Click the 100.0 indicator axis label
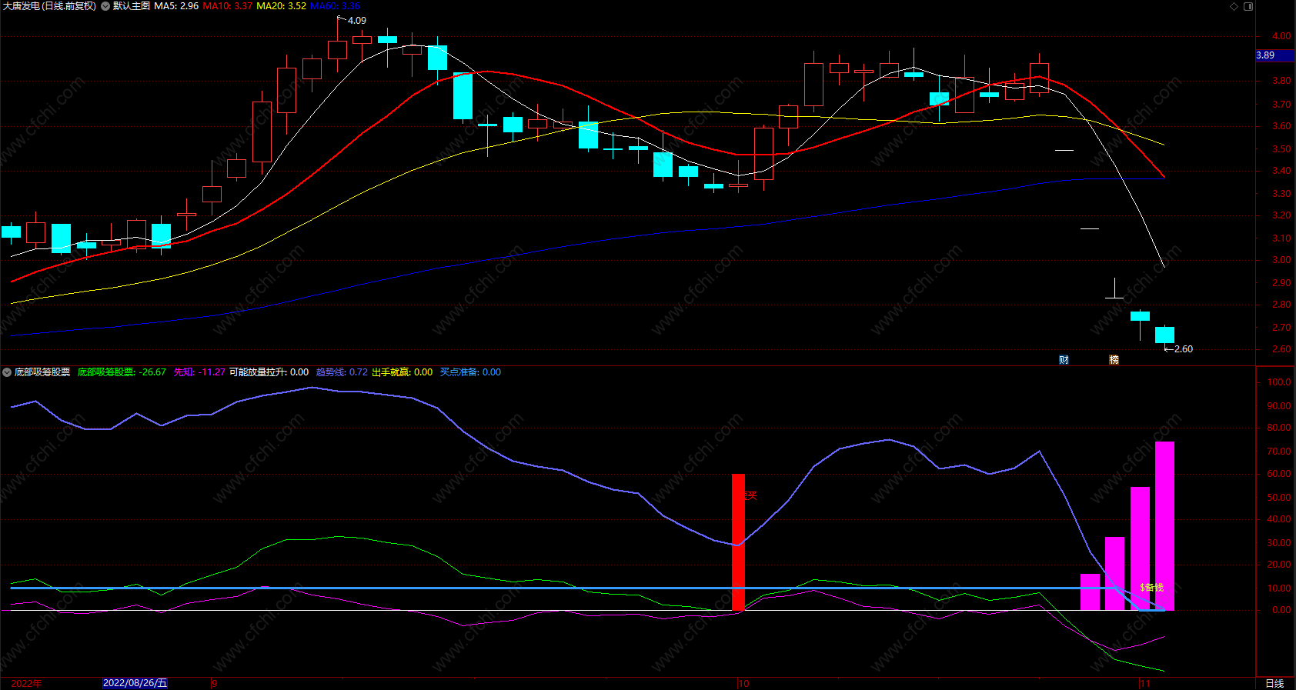 tap(1279, 382)
